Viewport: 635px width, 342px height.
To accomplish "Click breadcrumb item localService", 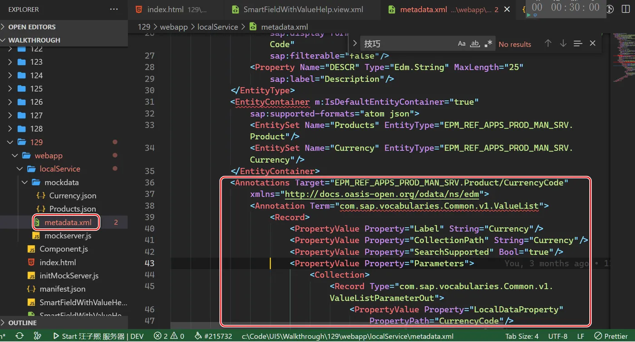I will 218,27.
